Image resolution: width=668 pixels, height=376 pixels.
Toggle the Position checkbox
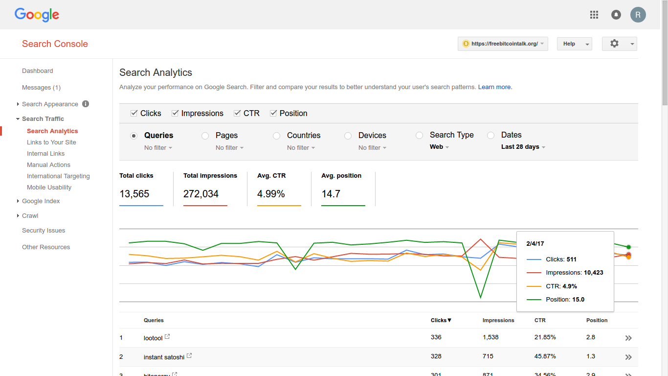point(273,113)
